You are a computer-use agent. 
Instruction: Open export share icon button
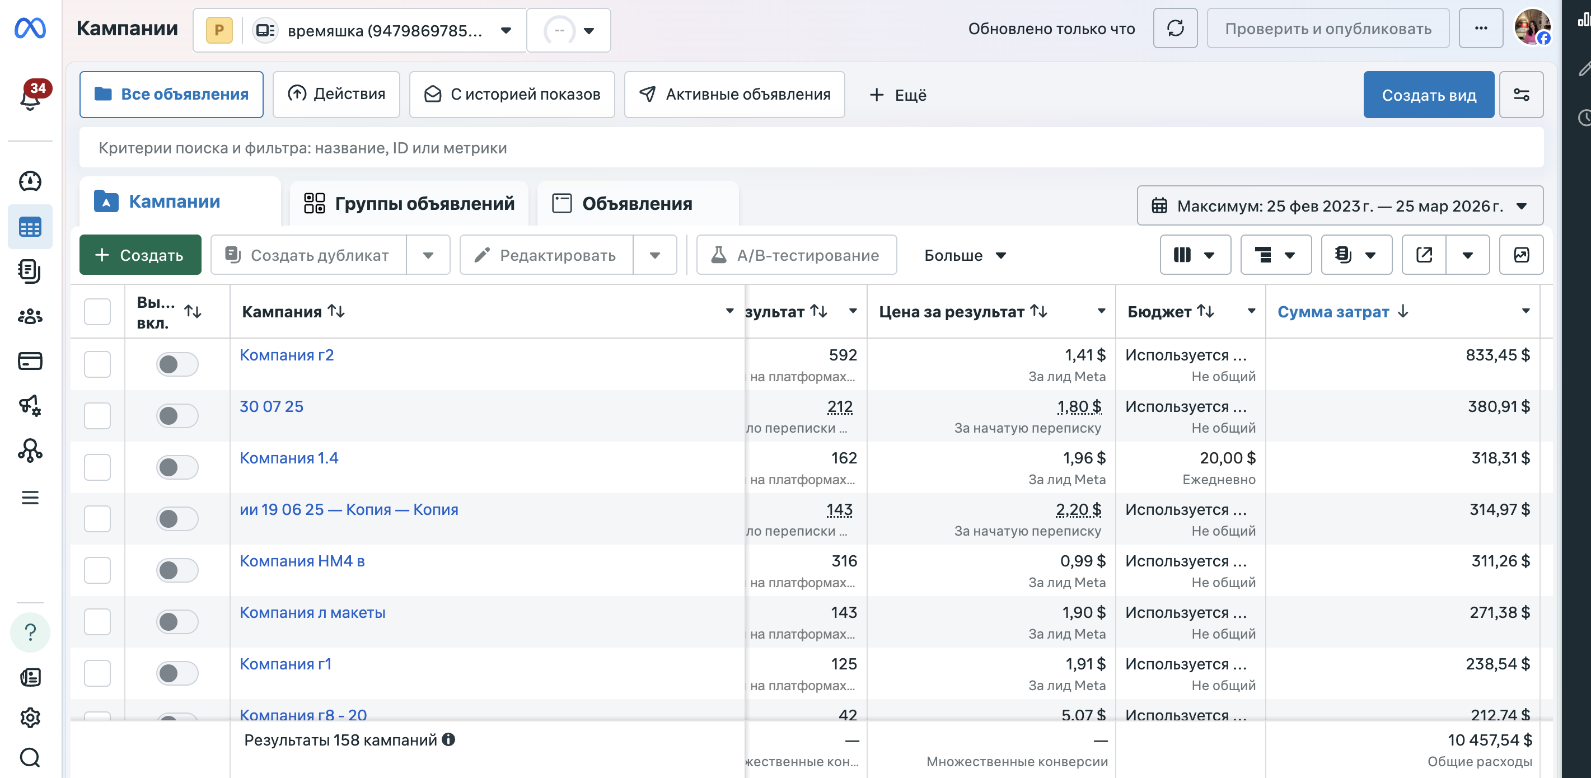[1424, 255]
